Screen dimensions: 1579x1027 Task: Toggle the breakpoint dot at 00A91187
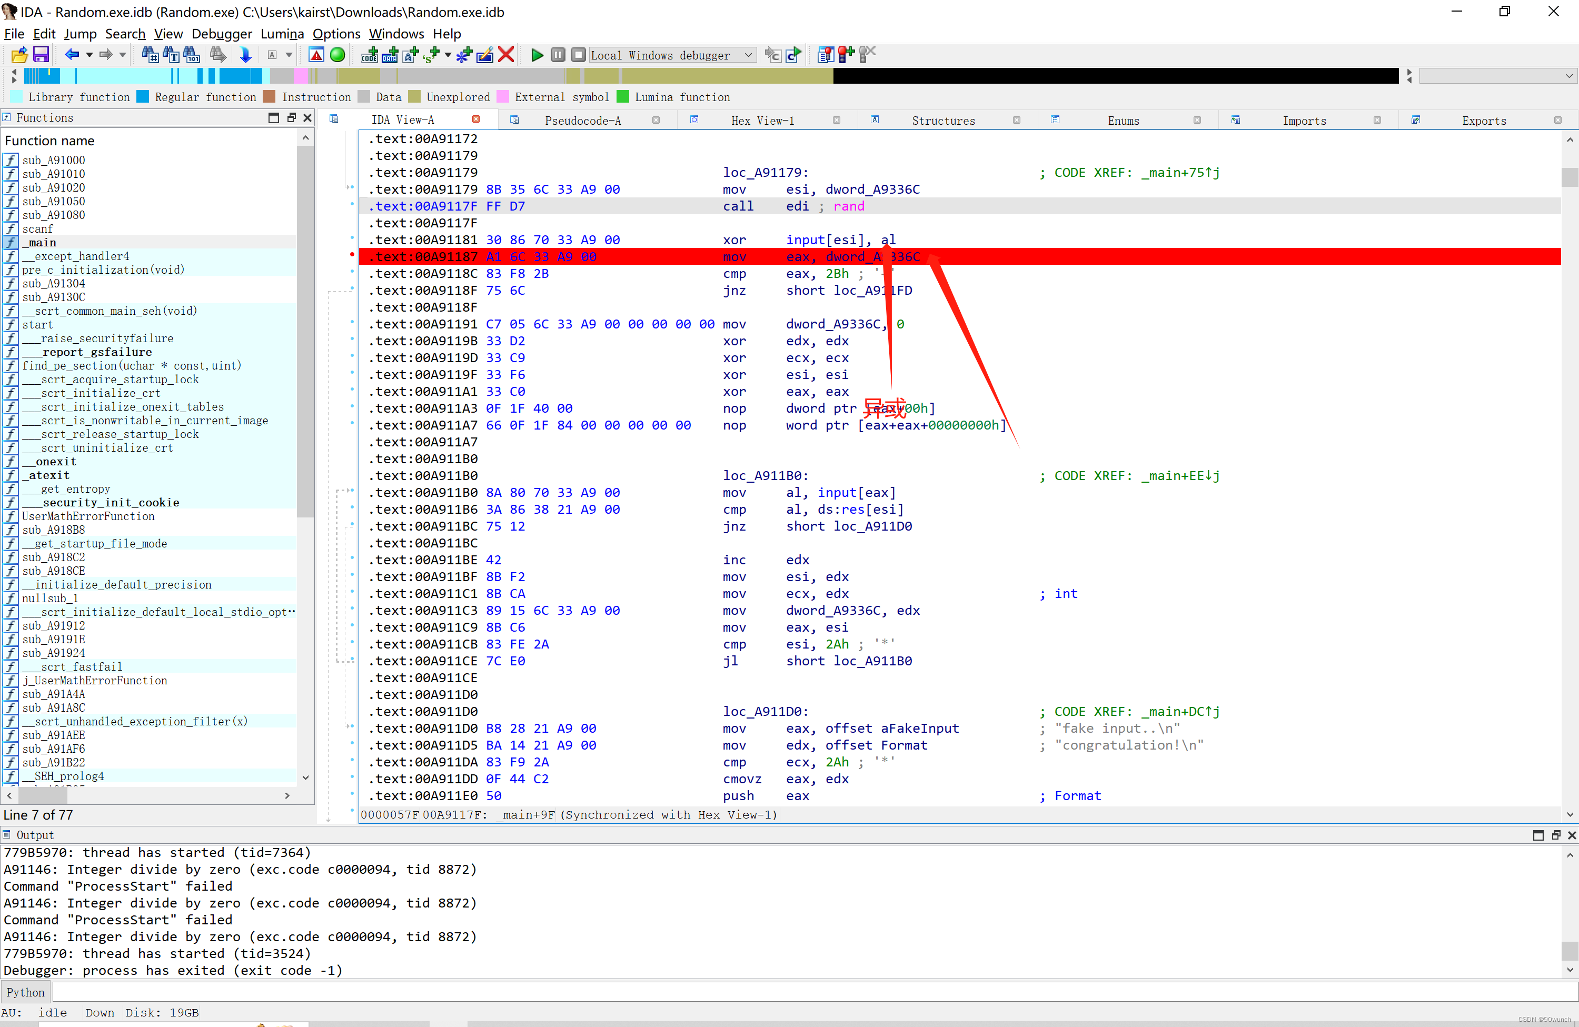tap(352, 255)
